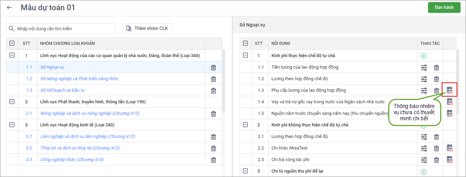Add item under Chi từ nguồn thu phí để lại
This screenshot has width=466, height=177.
click(x=424, y=172)
